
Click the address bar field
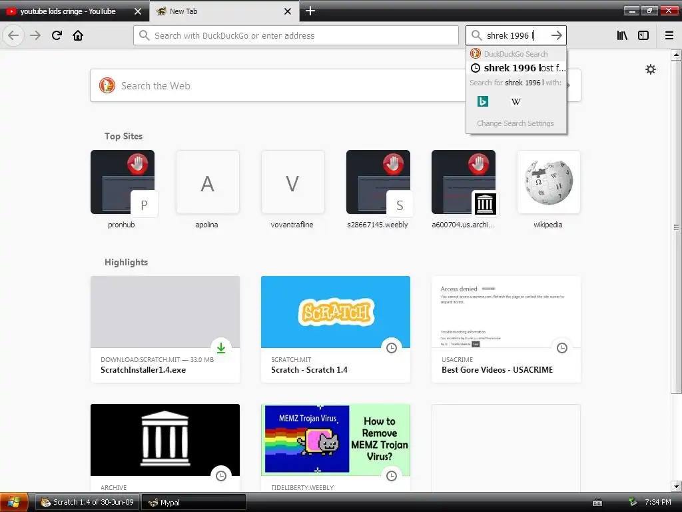point(296,35)
